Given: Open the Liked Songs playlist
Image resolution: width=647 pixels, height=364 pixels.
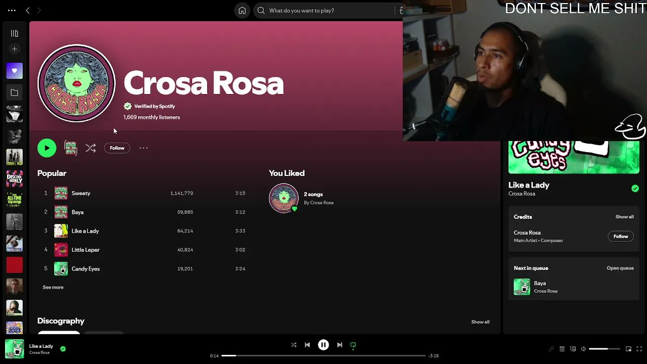Looking at the screenshot, I should click(x=14, y=71).
